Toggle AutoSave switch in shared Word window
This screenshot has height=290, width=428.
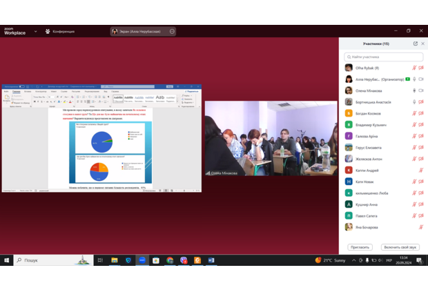[x=21, y=86]
